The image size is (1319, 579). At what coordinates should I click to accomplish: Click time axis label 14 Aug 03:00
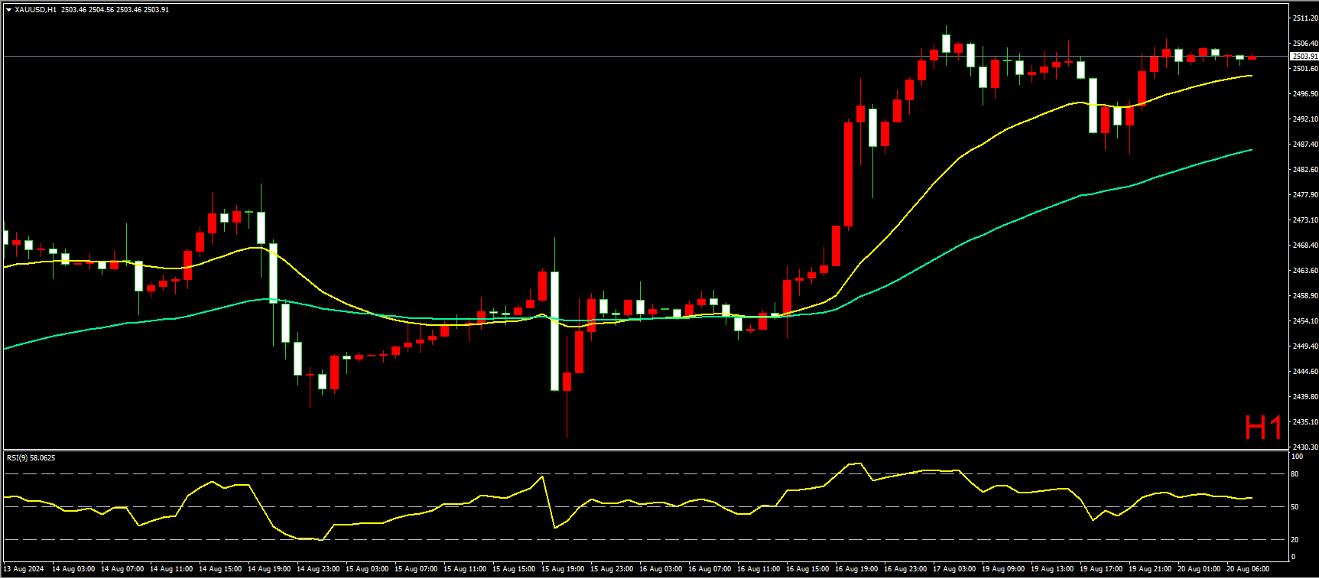73,569
